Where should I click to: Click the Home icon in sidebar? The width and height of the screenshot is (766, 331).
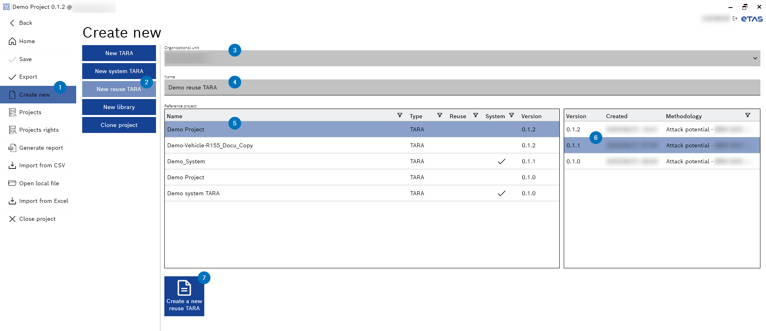(x=12, y=42)
